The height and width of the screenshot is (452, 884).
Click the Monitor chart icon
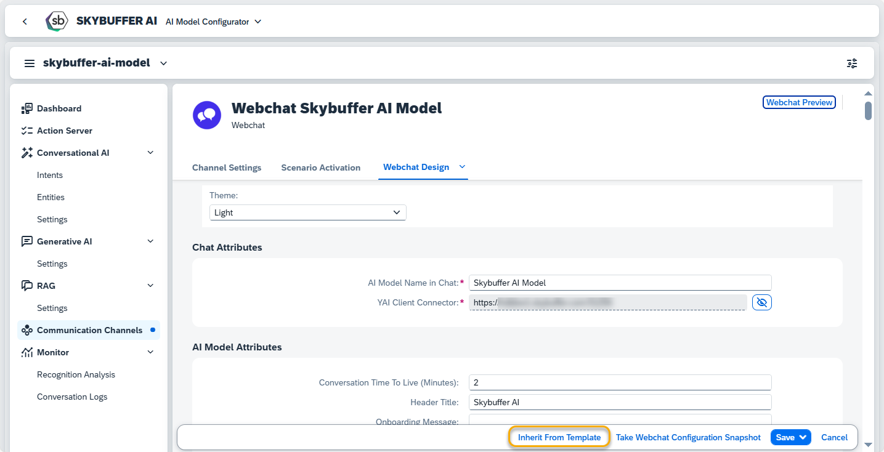pyautogui.click(x=26, y=352)
